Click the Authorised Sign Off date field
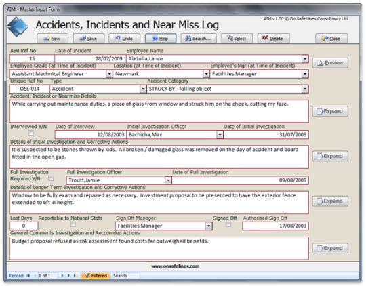The height and width of the screenshot is (286, 366). pos(275,226)
